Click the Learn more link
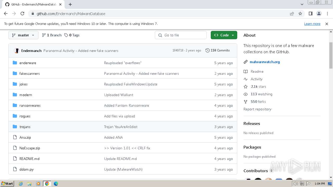 (x=312, y=24)
